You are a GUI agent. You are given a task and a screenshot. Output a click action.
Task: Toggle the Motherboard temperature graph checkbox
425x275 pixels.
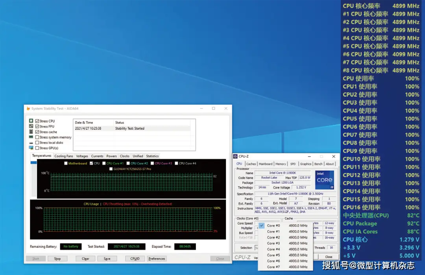coord(66,163)
